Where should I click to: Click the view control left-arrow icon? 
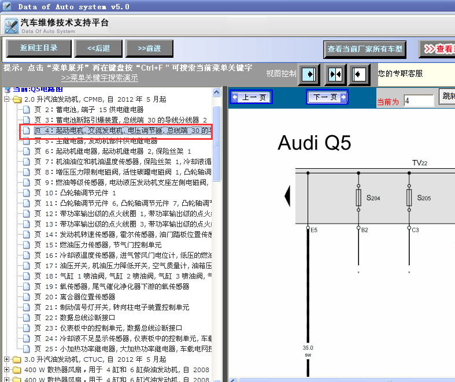tap(359, 75)
